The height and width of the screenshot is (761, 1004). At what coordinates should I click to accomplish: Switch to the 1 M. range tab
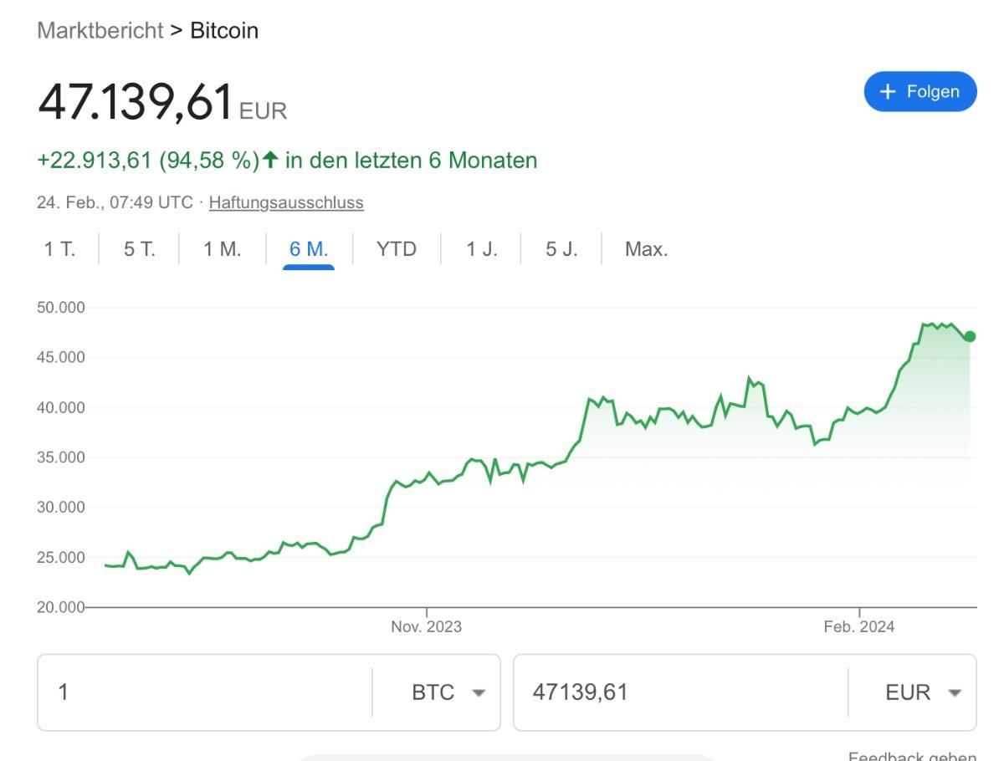[222, 249]
